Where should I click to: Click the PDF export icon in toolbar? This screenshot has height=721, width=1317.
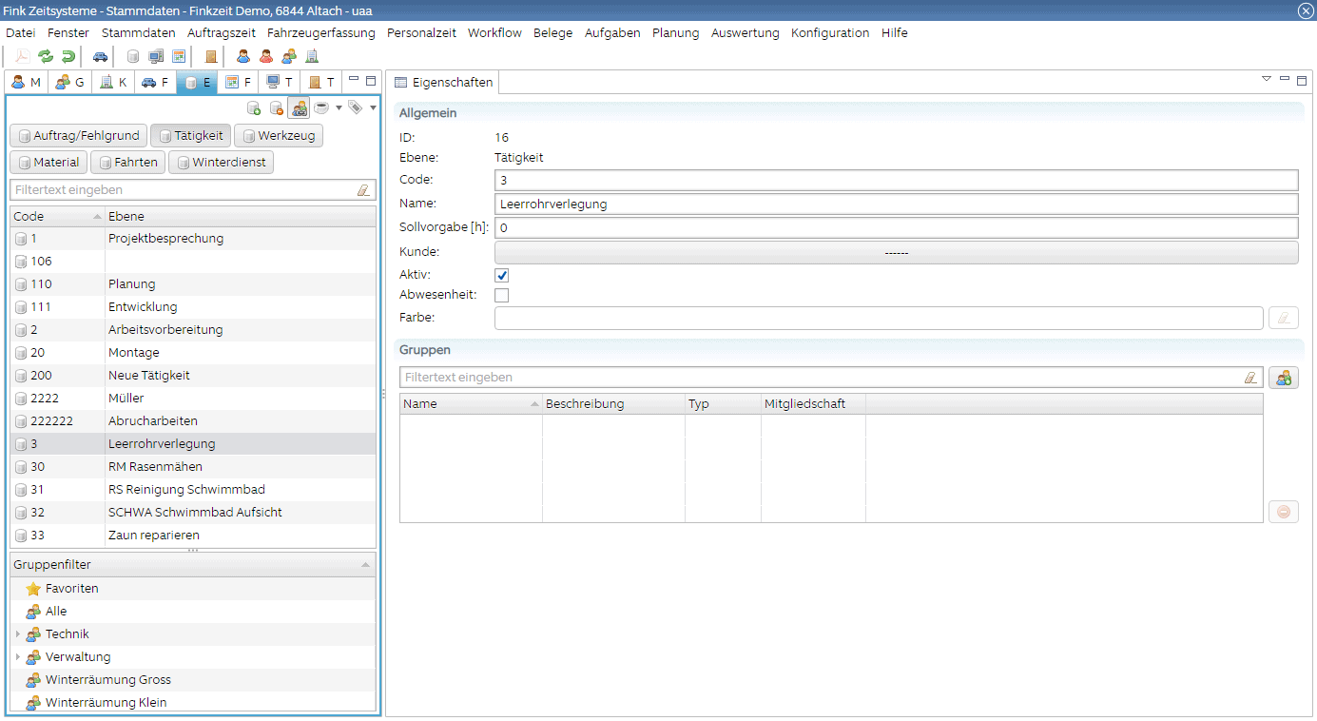point(22,56)
